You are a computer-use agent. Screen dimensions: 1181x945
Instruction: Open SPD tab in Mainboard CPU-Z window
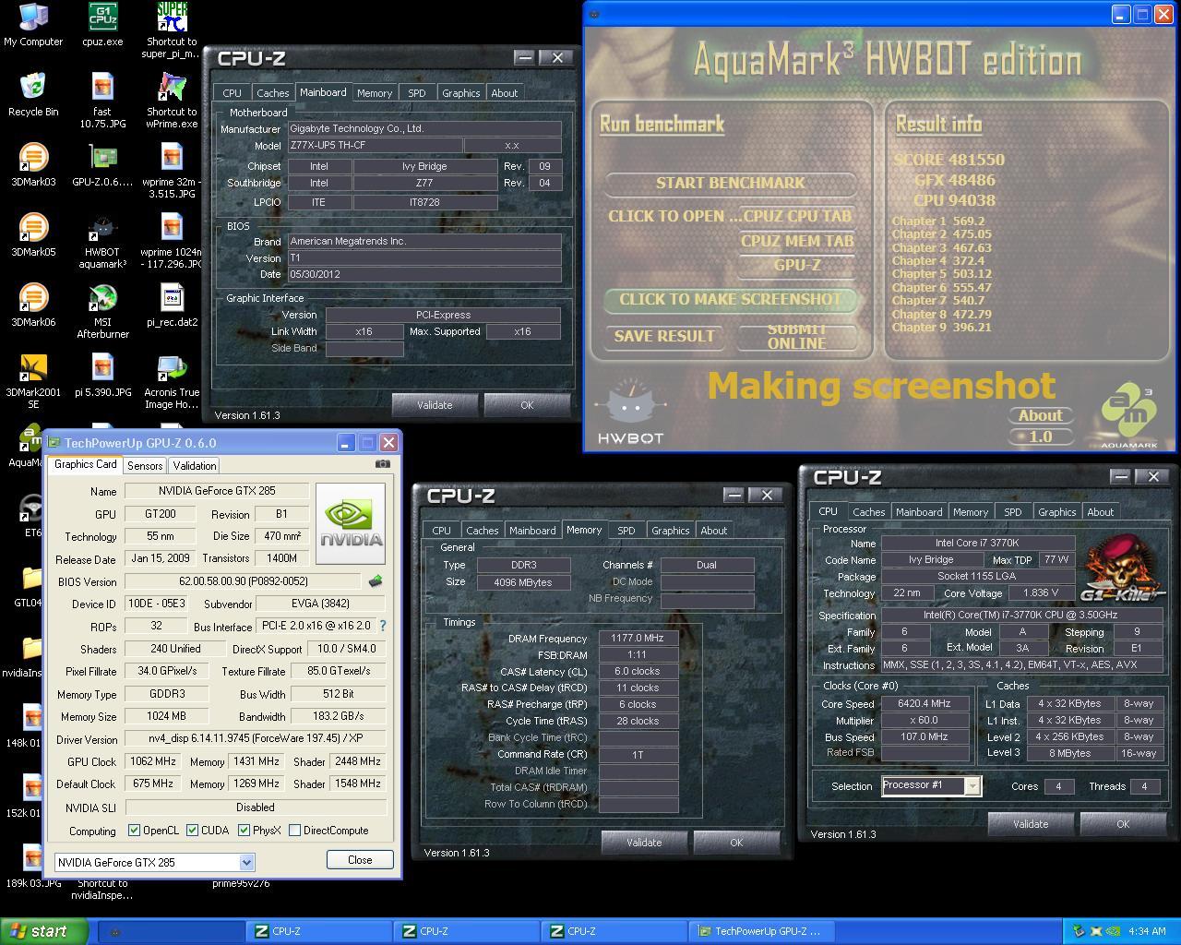pyautogui.click(x=417, y=93)
